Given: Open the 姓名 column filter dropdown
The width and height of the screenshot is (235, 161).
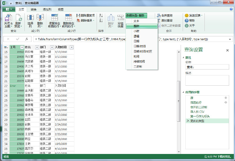Looking at the screenshot, I should [x=37, y=47].
